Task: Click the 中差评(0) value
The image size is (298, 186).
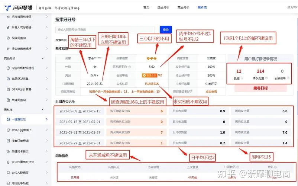Action: click(x=211, y=84)
